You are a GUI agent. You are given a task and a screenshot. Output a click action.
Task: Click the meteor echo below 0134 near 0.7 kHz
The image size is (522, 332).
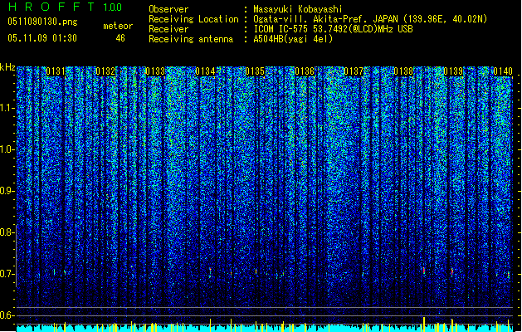pos(210,271)
